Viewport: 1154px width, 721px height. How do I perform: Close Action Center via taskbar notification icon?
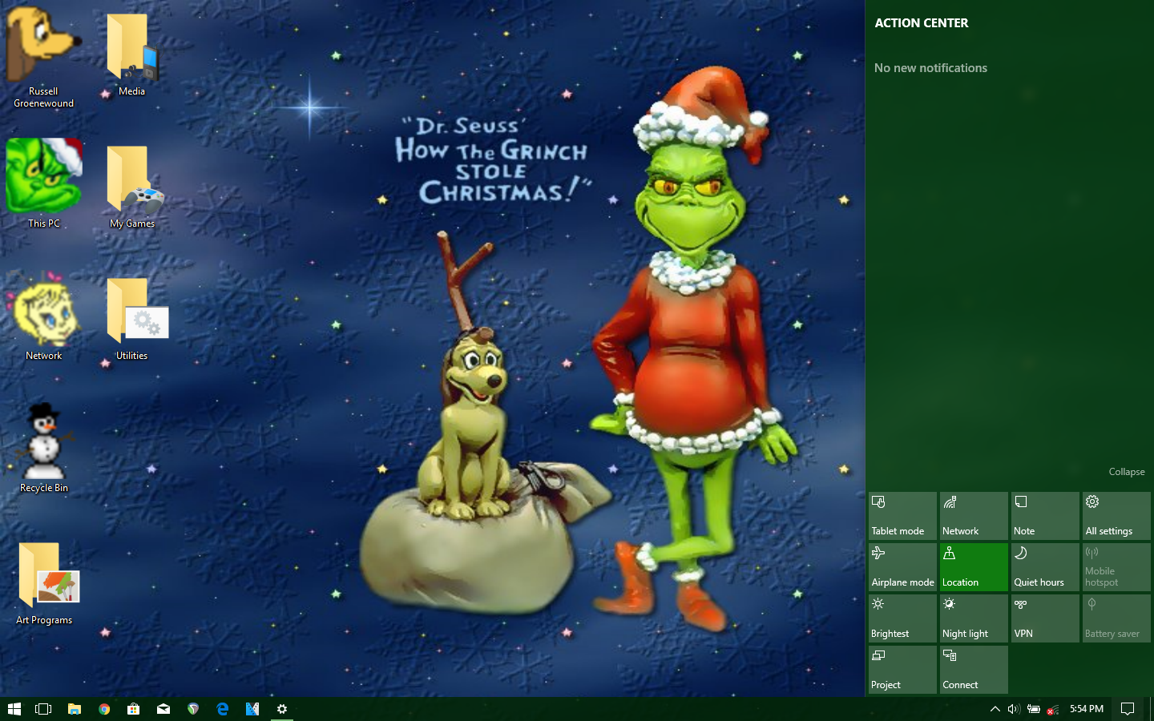click(1128, 709)
